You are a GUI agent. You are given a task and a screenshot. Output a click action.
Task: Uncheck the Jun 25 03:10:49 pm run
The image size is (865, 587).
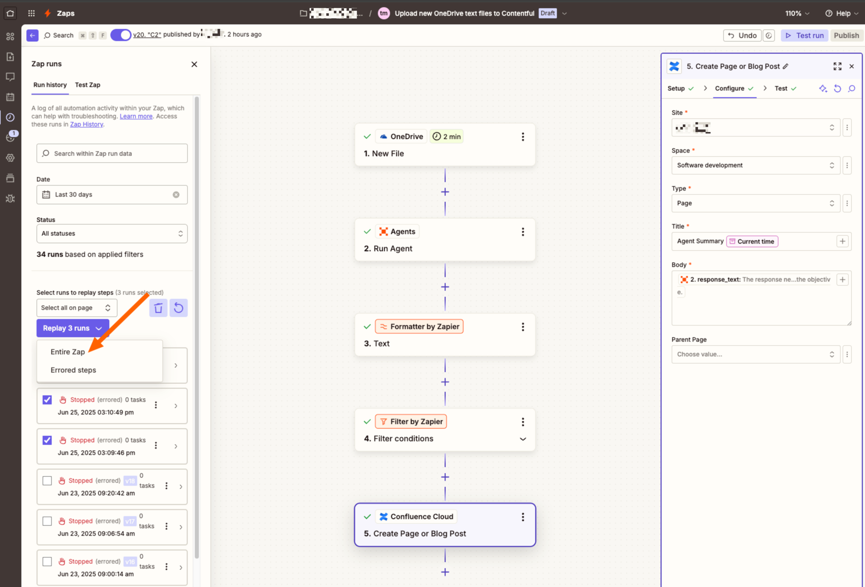tap(47, 400)
